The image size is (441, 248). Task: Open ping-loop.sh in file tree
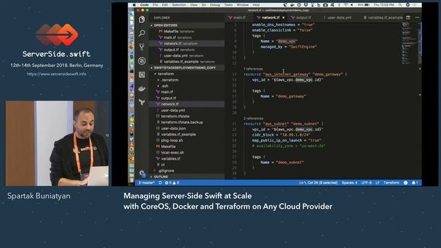pyautogui.click(x=172, y=141)
